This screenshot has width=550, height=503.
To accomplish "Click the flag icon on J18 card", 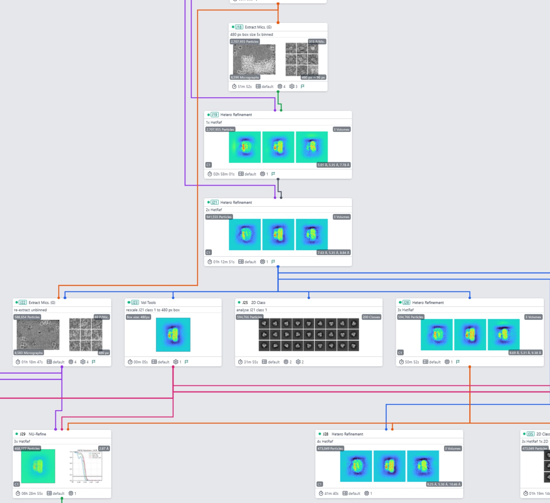I will pos(302,86).
